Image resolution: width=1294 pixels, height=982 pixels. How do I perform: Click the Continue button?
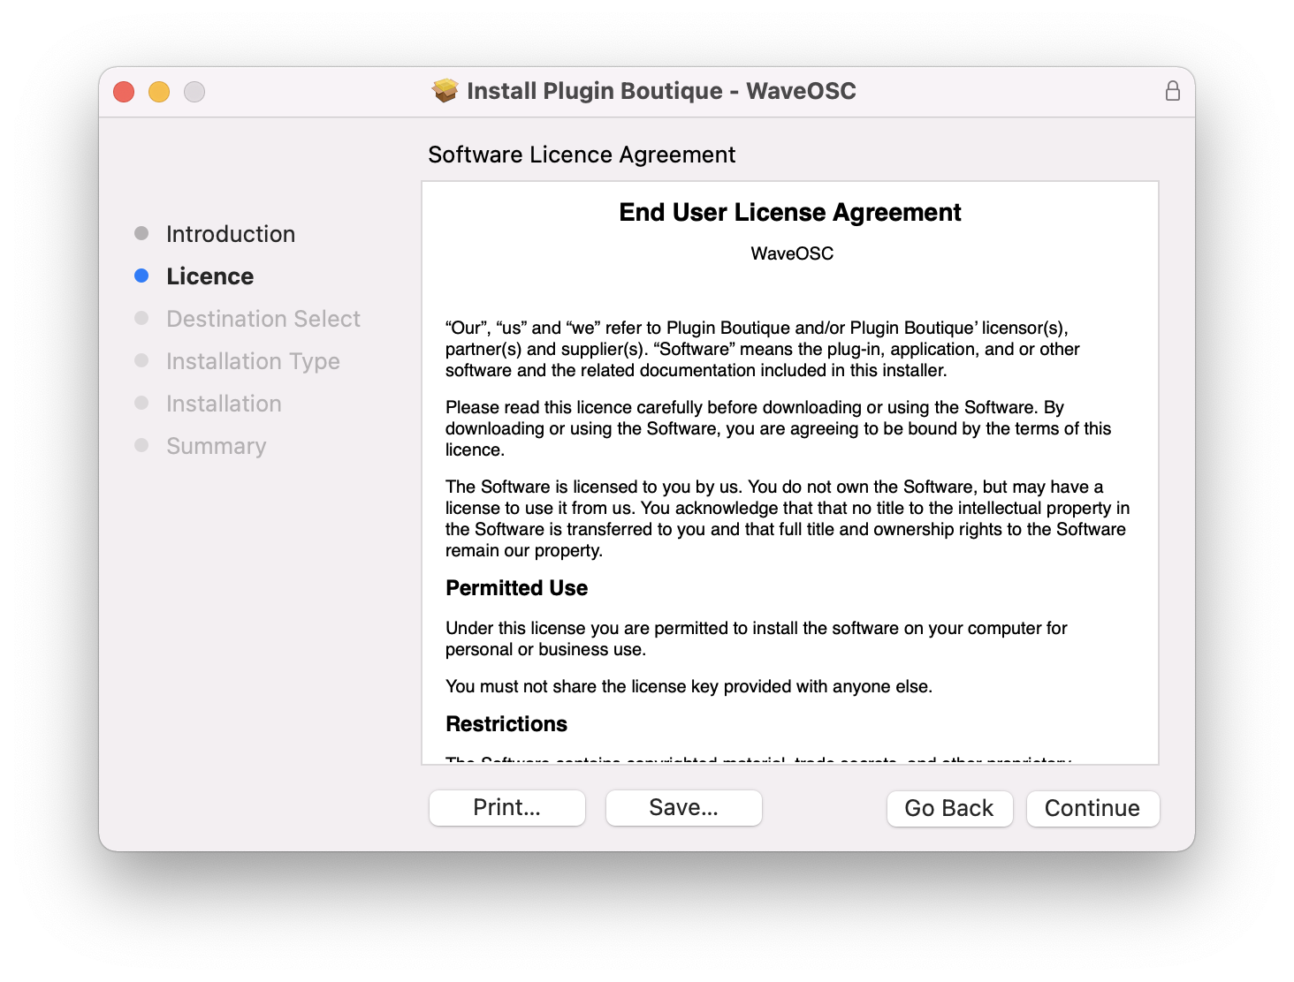tap(1092, 808)
